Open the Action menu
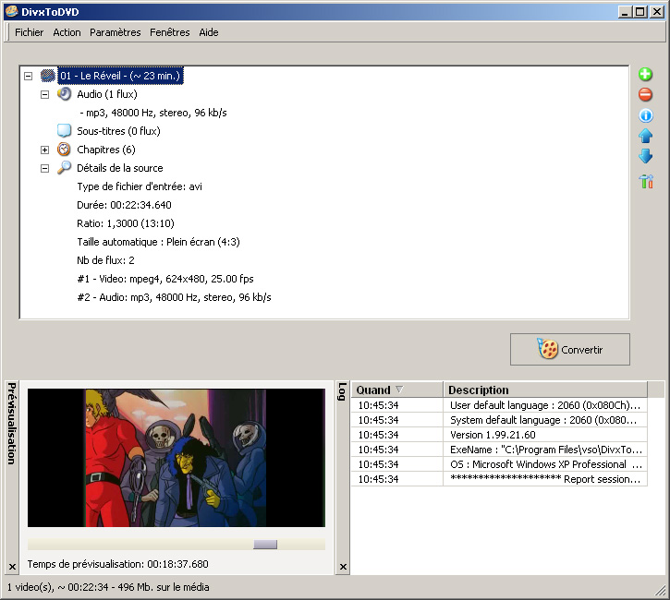 pos(67,32)
